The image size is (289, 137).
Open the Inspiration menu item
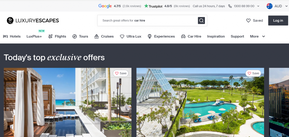coord(216,36)
